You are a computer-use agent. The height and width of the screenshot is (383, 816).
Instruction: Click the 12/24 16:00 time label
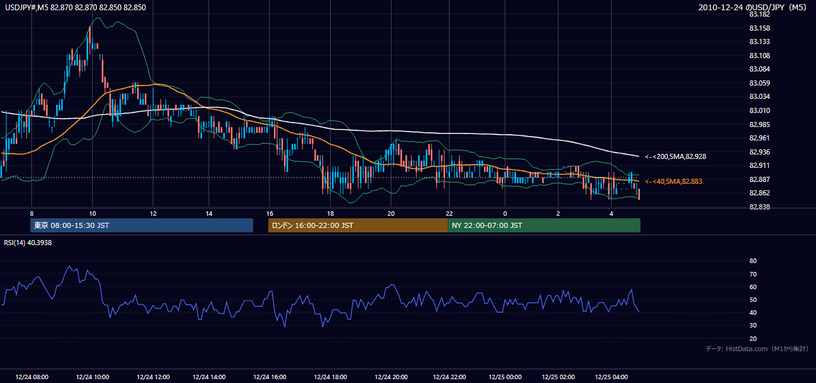tap(269, 377)
